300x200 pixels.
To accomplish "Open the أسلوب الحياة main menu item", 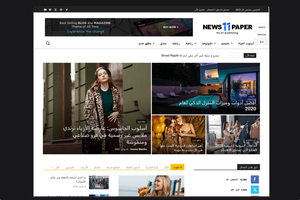I will coord(246,43).
